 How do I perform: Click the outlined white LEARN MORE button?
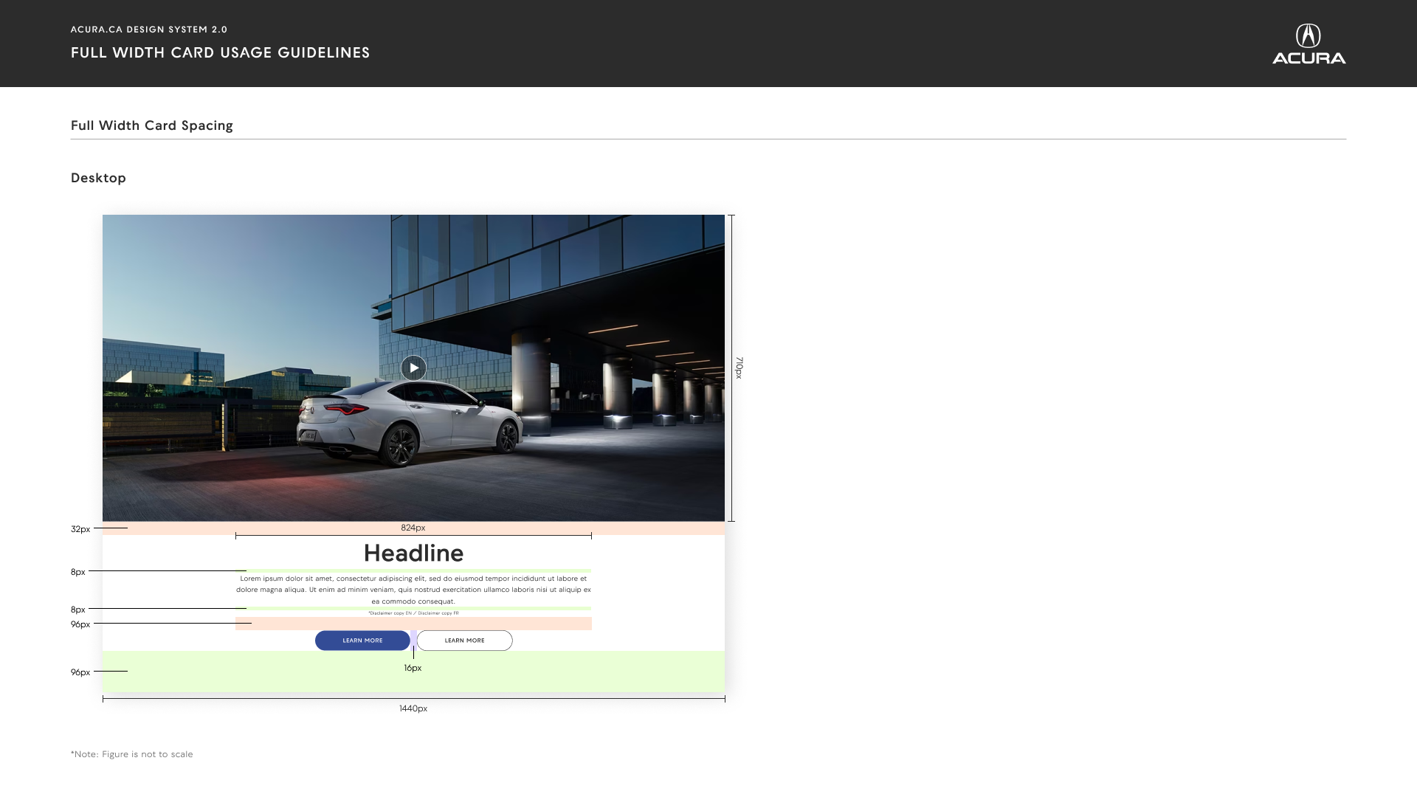click(x=465, y=641)
